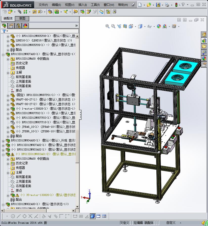This screenshot has width=208, height=226.
Task: Click the grid display icon in bottom toolbar
Action: tap(81, 216)
